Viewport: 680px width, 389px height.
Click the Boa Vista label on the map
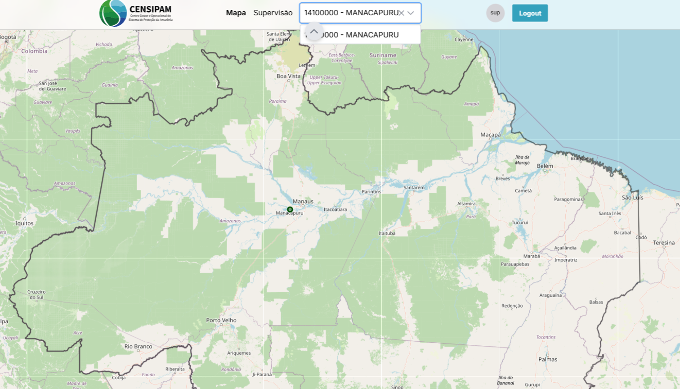click(x=288, y=76)
